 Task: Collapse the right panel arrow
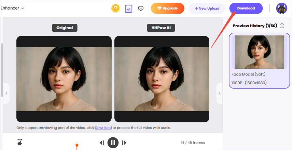(x=219, y=93)
